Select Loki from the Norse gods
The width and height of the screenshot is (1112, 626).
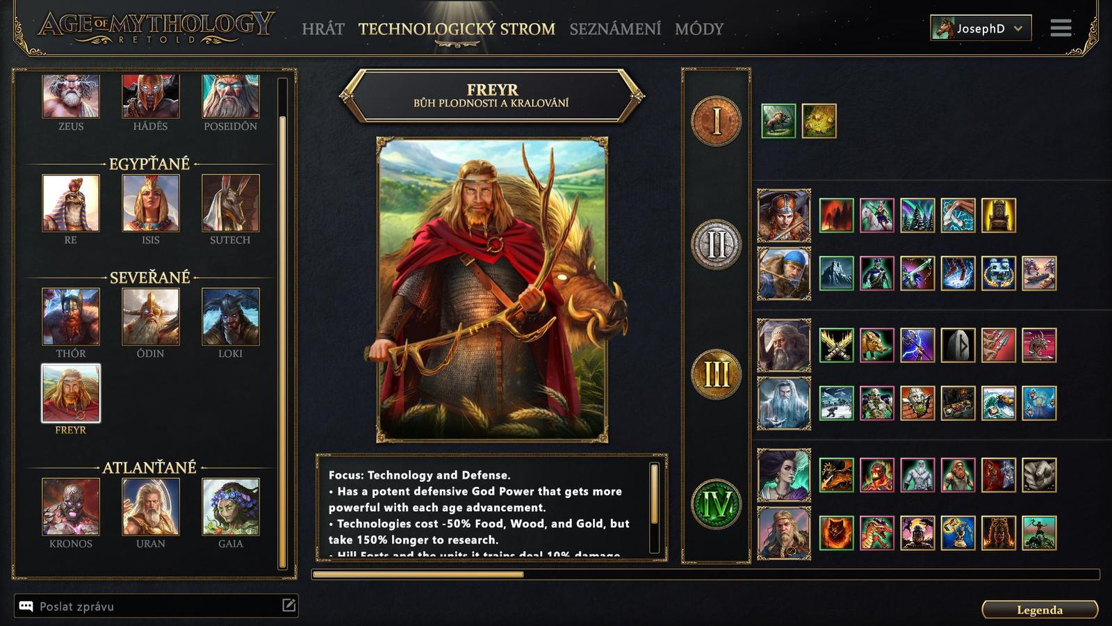click(x=231, y=316)
